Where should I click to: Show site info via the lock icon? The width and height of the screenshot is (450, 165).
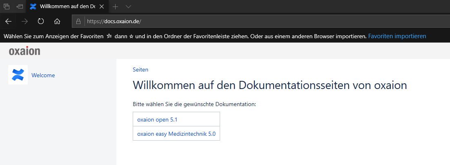point(79,21)
